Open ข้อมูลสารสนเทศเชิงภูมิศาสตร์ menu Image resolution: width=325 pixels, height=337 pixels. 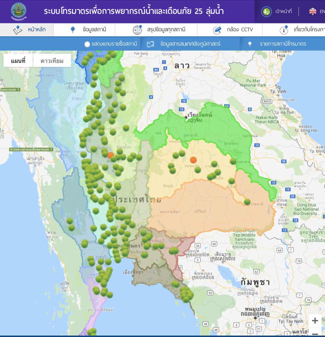190,44
